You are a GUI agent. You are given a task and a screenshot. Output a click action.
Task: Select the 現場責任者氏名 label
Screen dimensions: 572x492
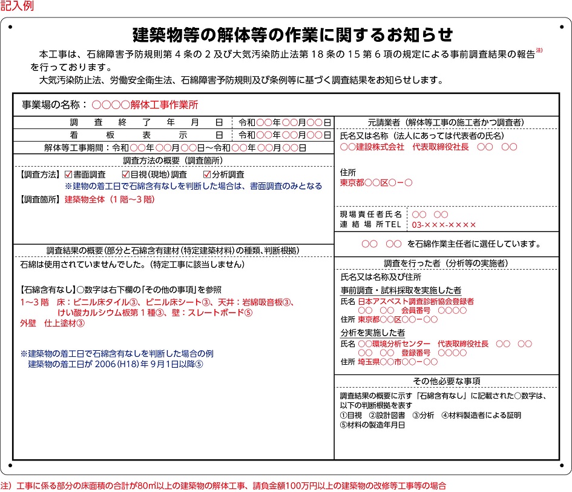(370, 214)
